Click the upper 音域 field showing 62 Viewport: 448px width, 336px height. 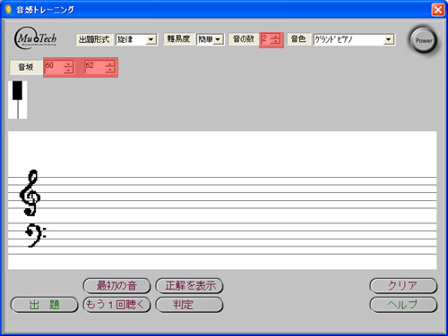click(95, 66)
